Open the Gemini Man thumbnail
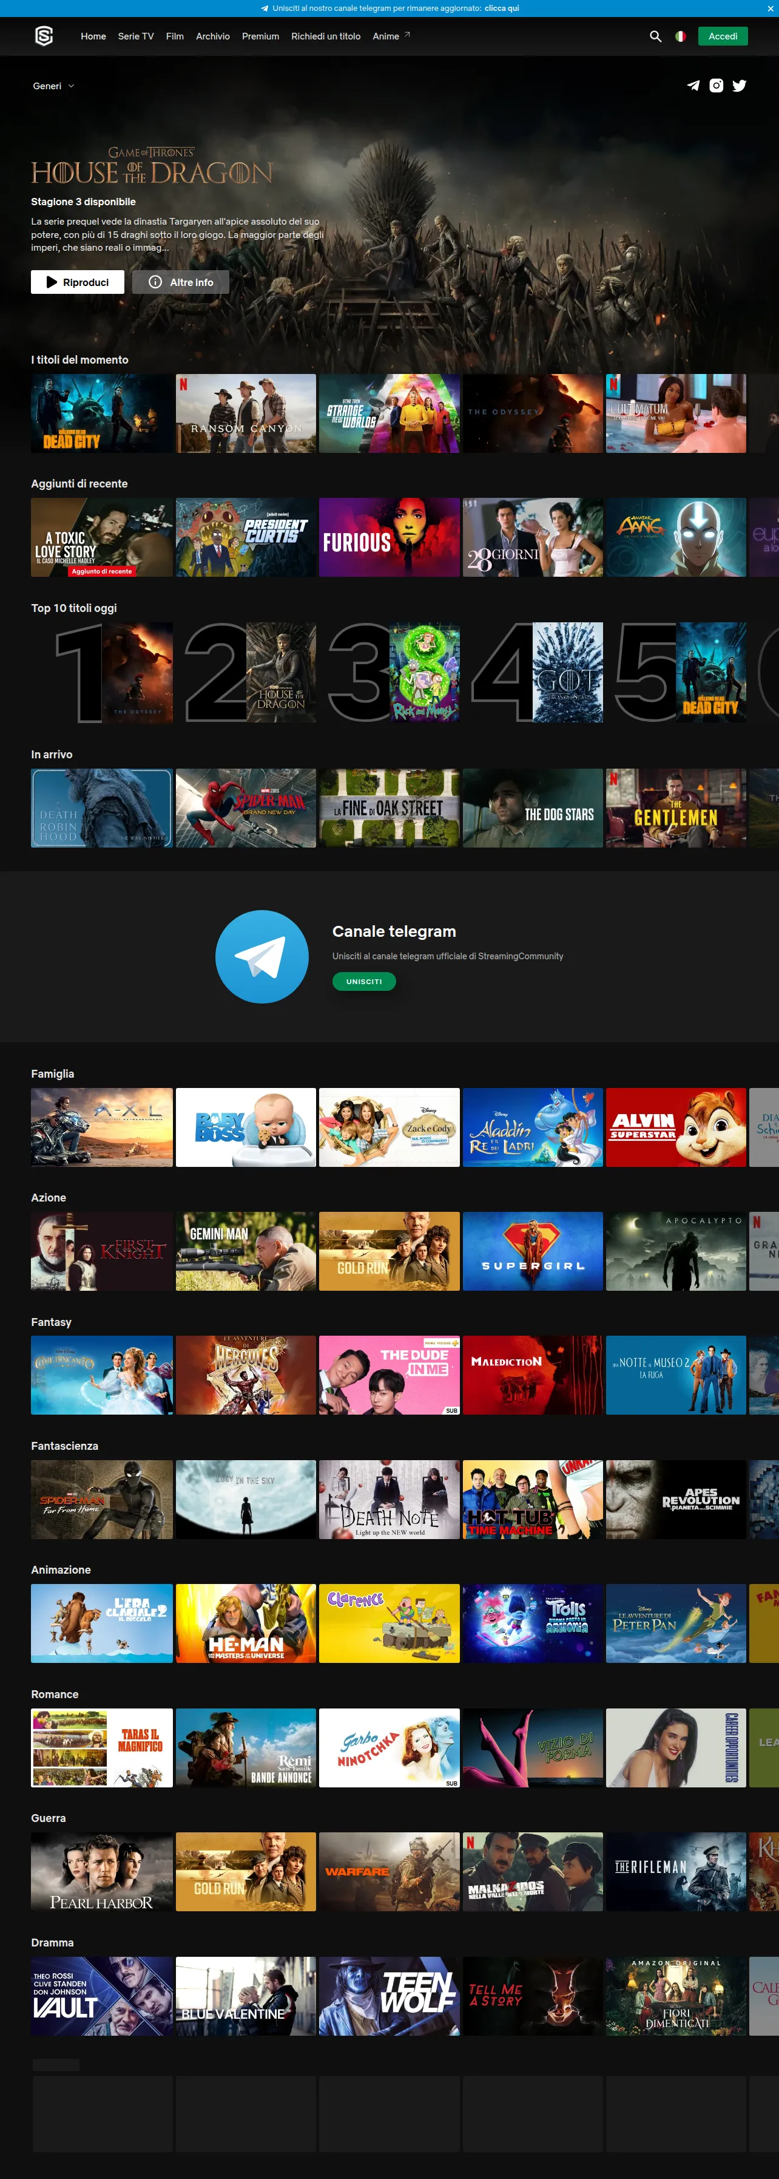 (x=246, y=1251)
